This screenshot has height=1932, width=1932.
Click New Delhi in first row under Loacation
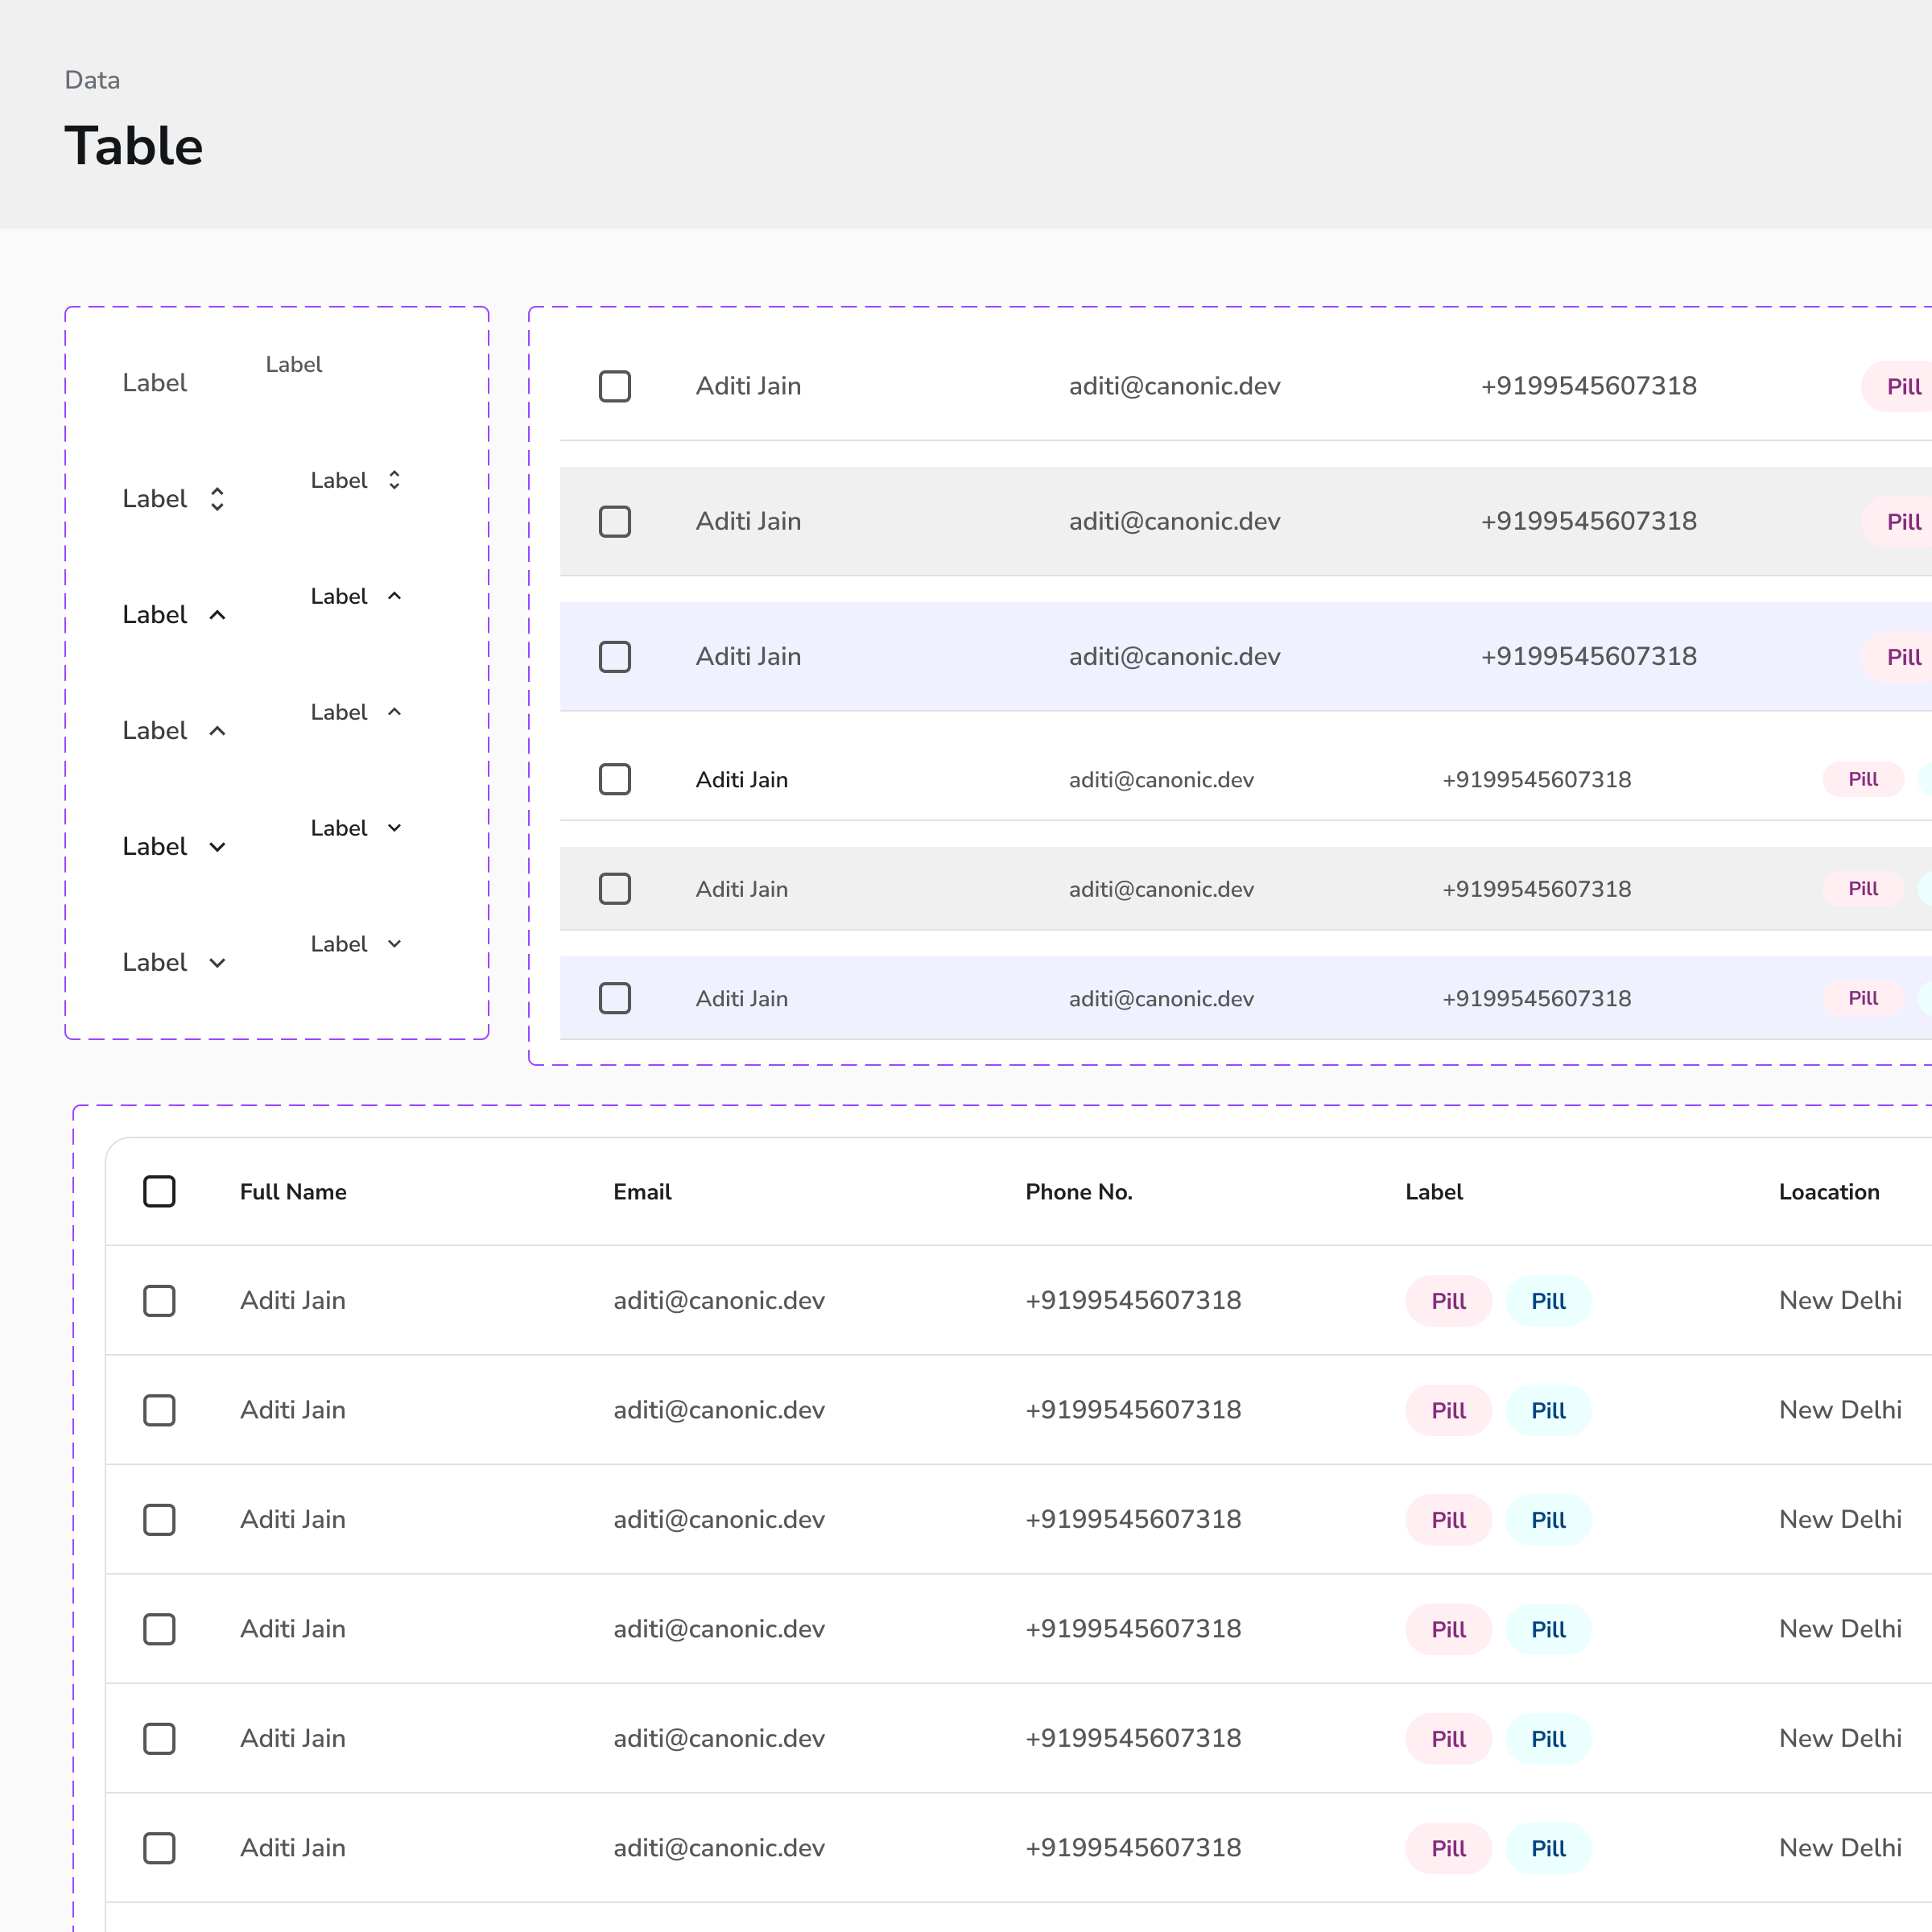1840,1301
